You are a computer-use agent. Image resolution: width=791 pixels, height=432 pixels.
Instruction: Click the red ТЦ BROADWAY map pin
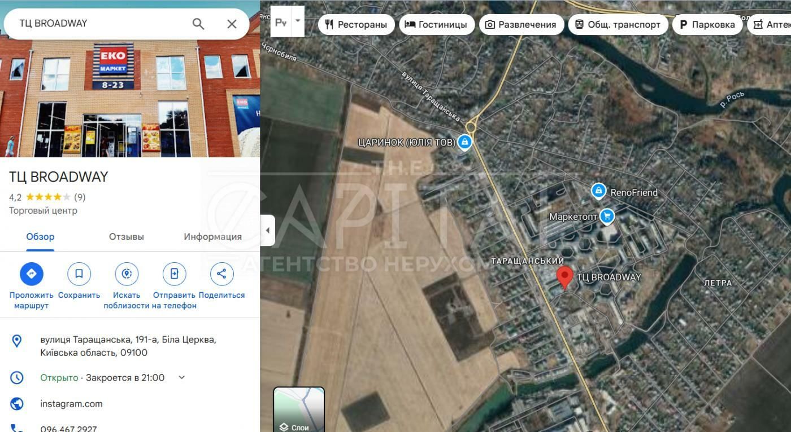[564, 278]
